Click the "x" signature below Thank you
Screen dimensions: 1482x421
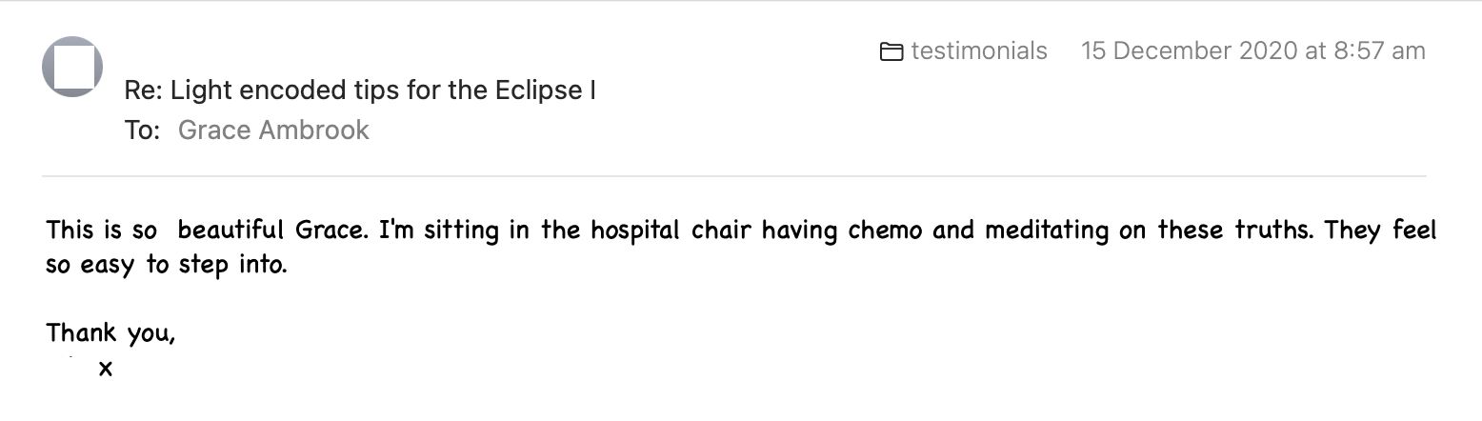point(105,368)
